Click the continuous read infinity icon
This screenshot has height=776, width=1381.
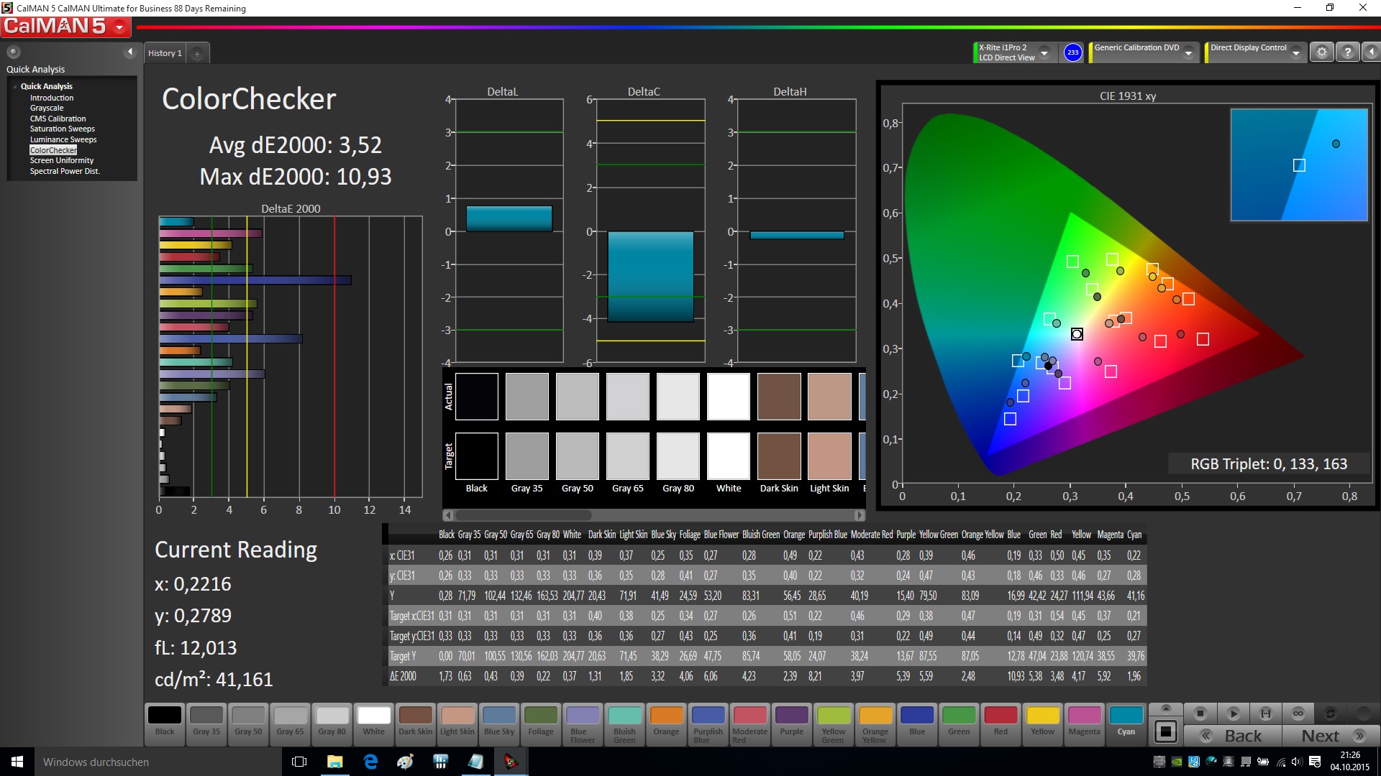click(x=1298, y=713)
